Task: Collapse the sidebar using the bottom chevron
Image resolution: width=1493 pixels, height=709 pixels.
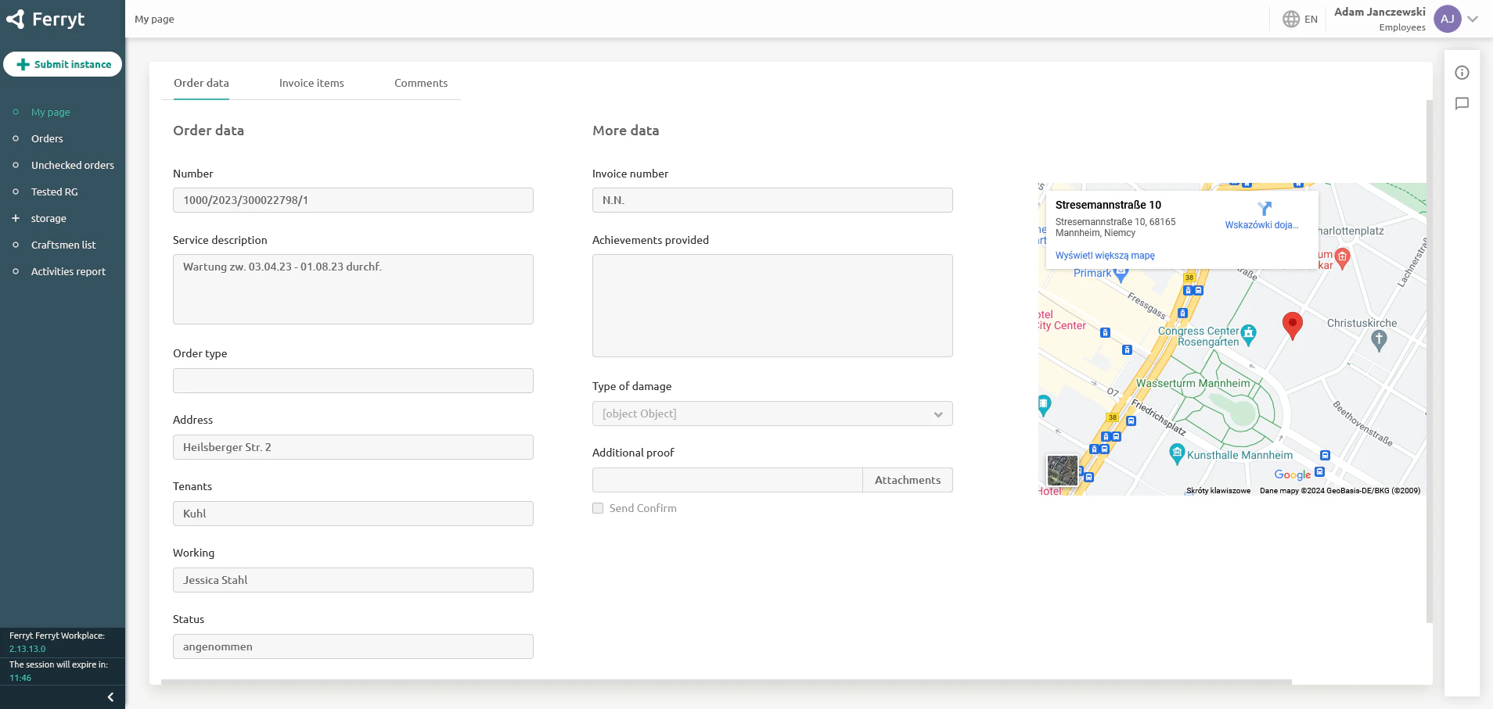Action: click(110, 696)
